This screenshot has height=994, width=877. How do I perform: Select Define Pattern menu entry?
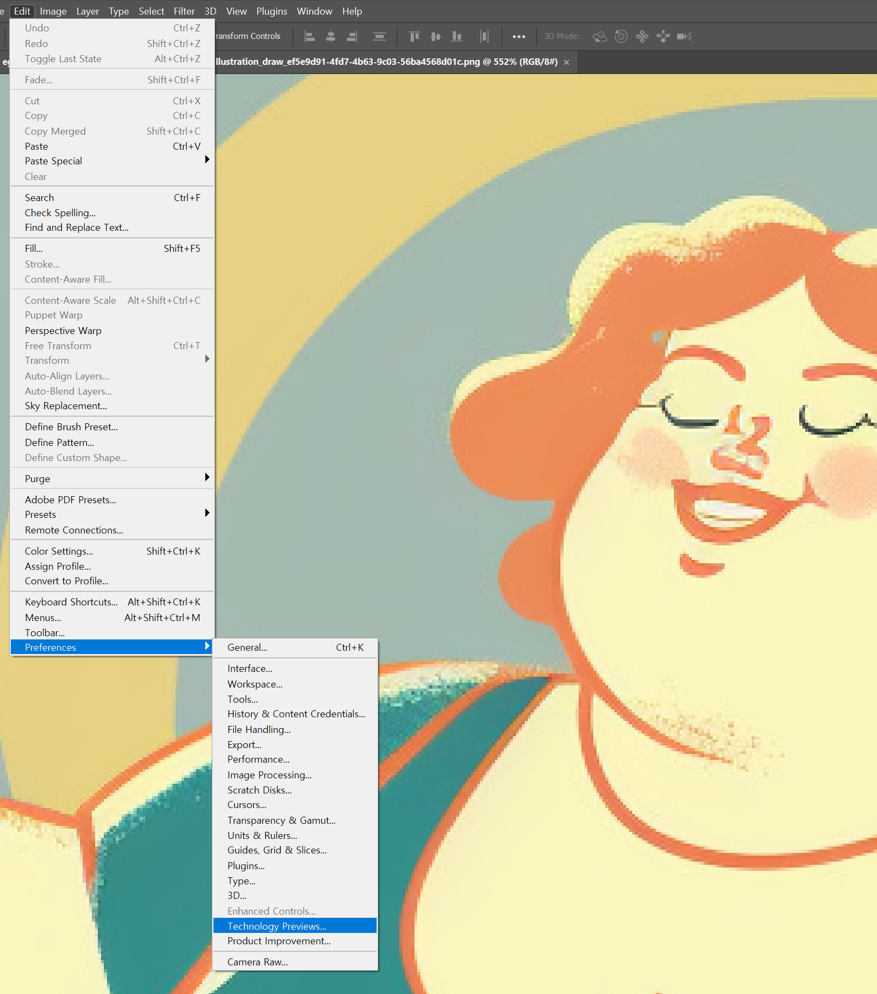(x=112, y=443)
